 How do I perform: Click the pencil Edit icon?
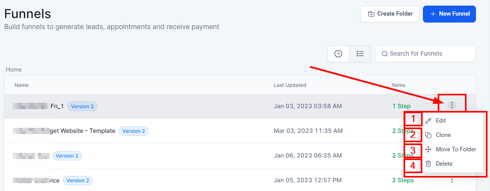pyautogui.click(x=428, y=121)
